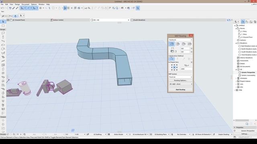257x144 pixels.
Task: Select the second duct shape icon in MEP Routing
Action: pos(177,44)
